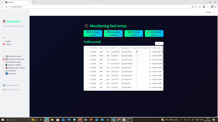Viewport: 218px width, 122px height.
Task: Click the DNS type cell
Action: pyautogui.click(x=101, y=75)
